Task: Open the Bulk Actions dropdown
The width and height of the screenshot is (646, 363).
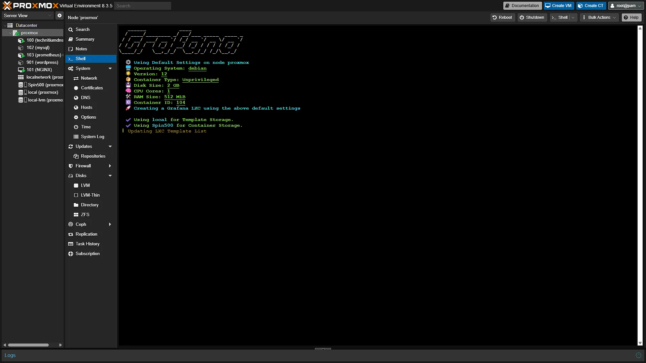Action: (x=599, y=17)
